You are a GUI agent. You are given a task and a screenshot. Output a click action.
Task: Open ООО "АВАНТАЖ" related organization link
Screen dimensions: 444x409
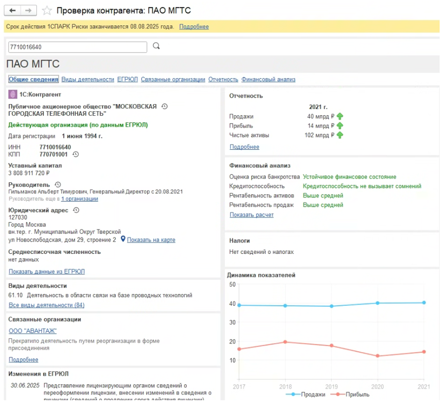tap(33, 331)
